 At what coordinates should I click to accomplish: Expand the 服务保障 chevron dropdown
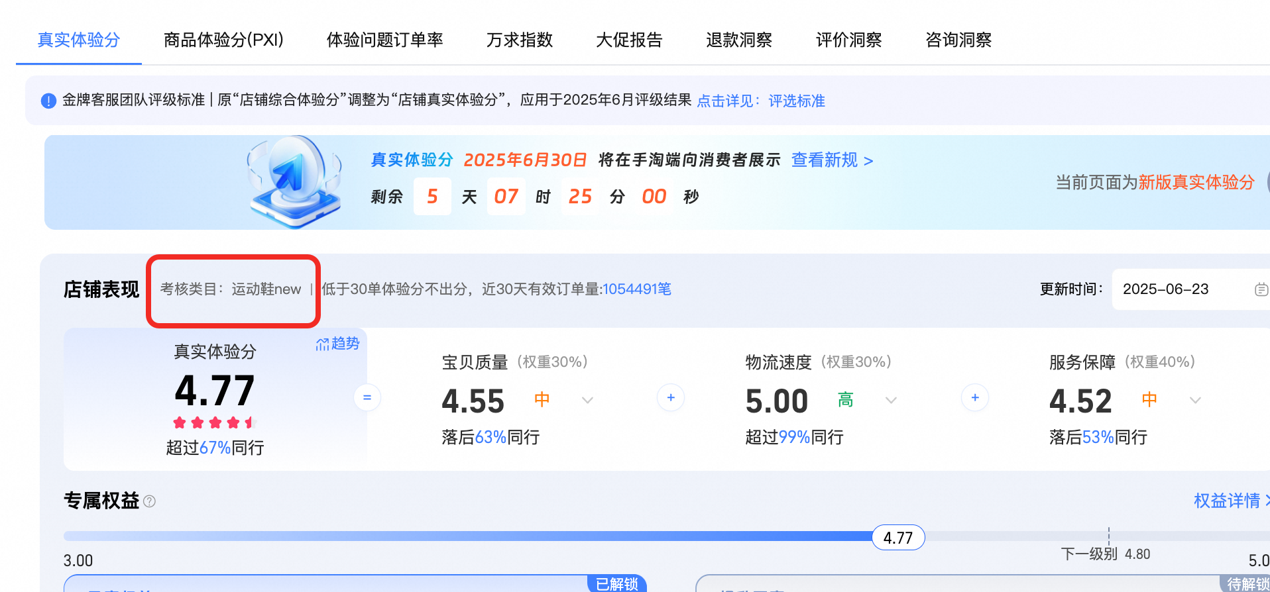(x=1195, y=400)
